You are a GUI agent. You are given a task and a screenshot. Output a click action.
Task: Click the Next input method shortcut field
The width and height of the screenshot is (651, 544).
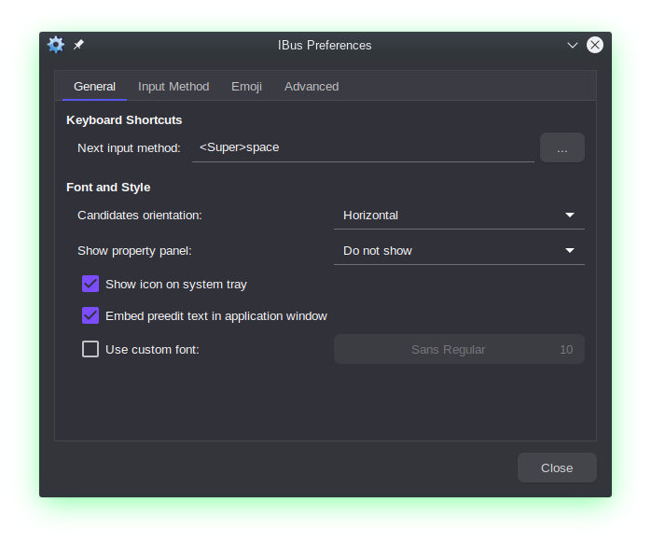pyautogui.click(x=362, y=147)
